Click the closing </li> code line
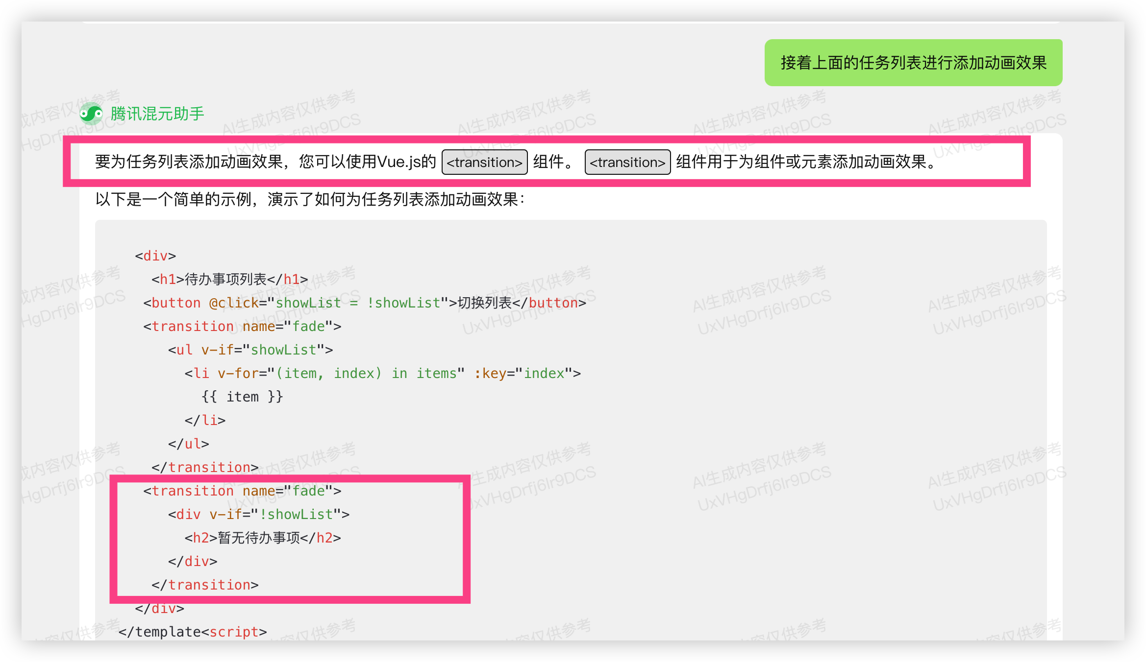 point(205,420)
